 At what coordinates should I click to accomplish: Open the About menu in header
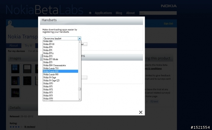click(130, 13)
